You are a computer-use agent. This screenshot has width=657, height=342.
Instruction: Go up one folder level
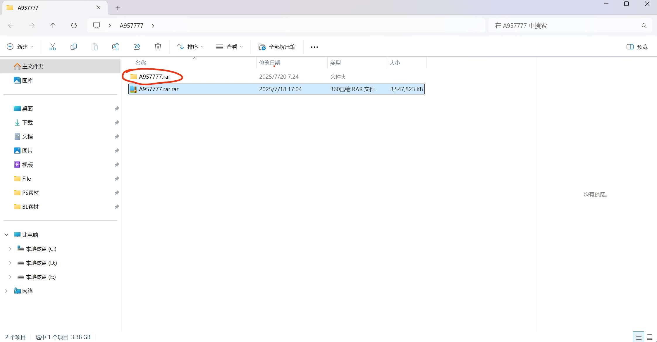(53, 25)
